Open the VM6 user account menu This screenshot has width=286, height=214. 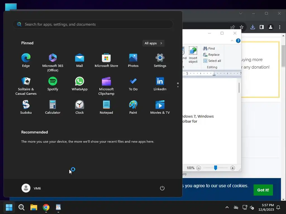31,188
